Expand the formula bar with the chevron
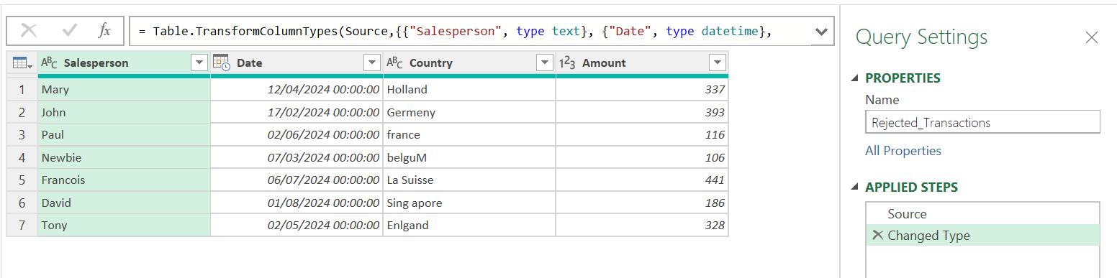Image resolution: width=1117 pixels, height=278 pixels. coord(821,32)
